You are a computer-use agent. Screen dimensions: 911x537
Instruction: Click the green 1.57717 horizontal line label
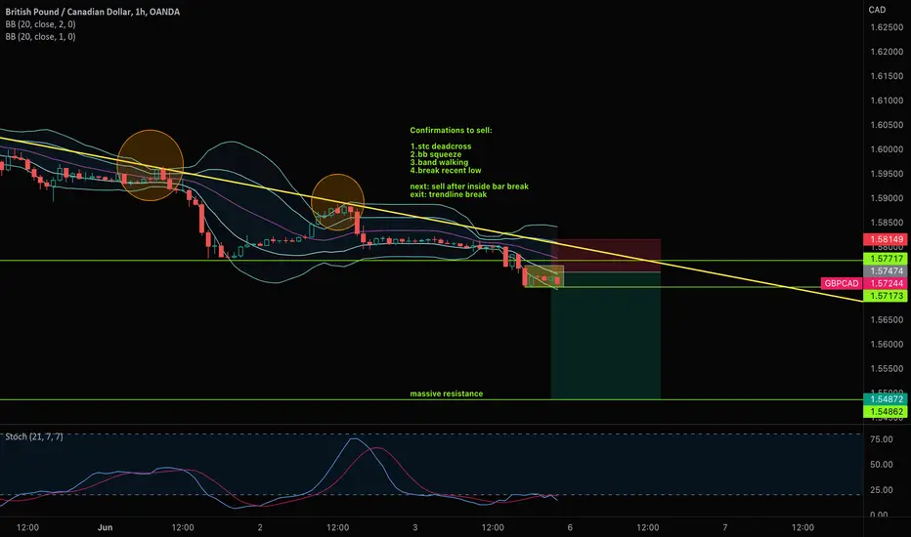pos(885,259)
